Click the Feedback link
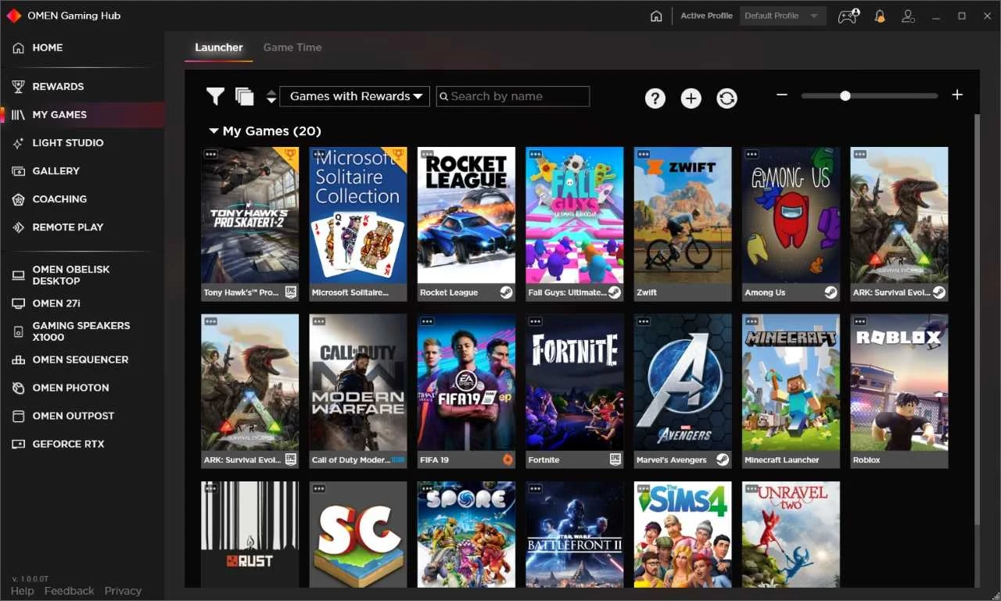The image size is (1001, 601). pyautogui.click(x=69, y=591)
